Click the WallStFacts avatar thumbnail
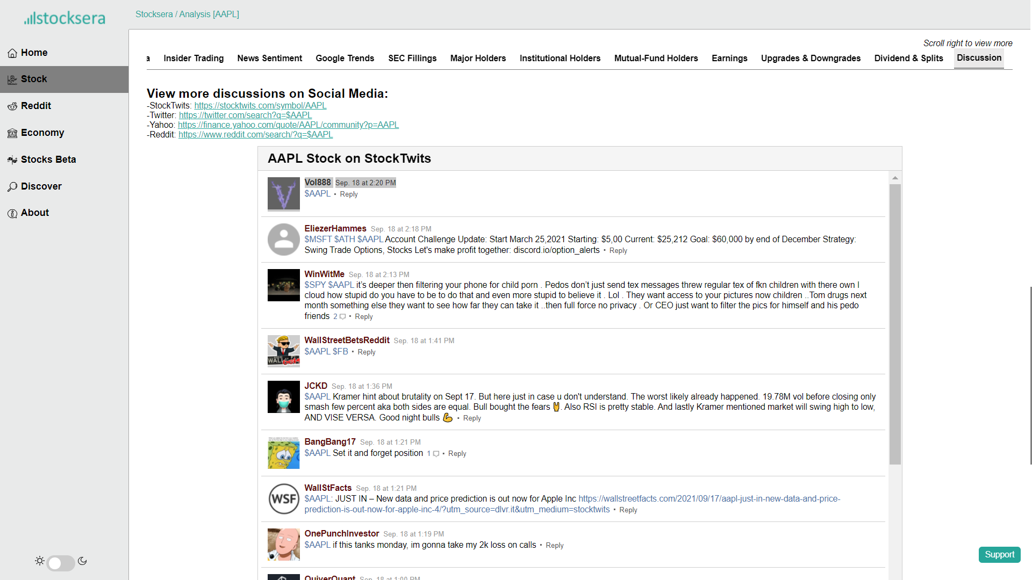This screenshot has width=1032, height=580. point(283,499)
